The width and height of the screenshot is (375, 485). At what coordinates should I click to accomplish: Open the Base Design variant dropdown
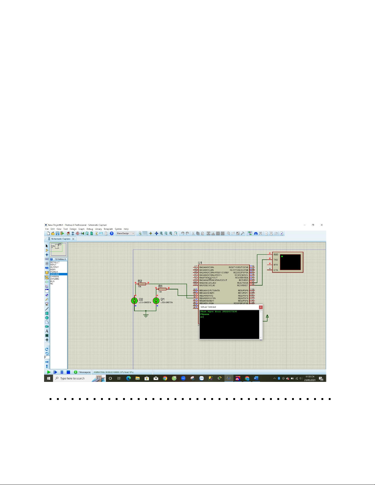[126, 233]
